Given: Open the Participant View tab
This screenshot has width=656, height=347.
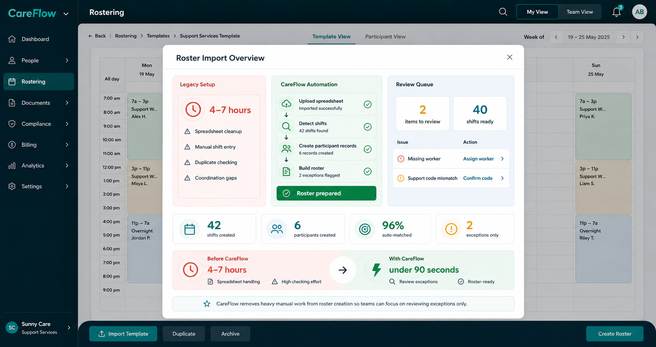Looking at the screenshot, I should click(385, 37).
